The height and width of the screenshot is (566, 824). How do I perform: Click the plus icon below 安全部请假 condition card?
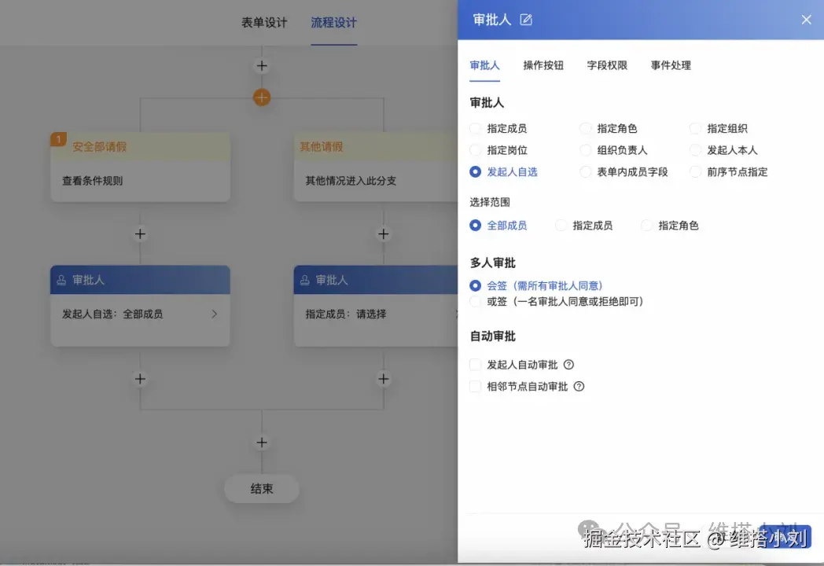pos(140,233)
